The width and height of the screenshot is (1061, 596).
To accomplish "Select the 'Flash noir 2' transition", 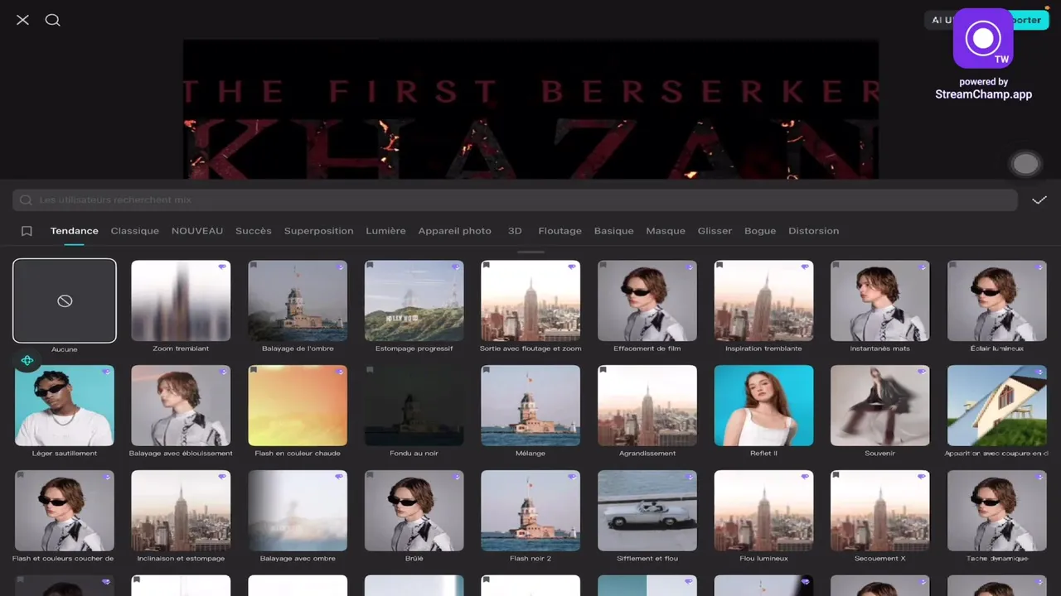I will pos(530,511).
